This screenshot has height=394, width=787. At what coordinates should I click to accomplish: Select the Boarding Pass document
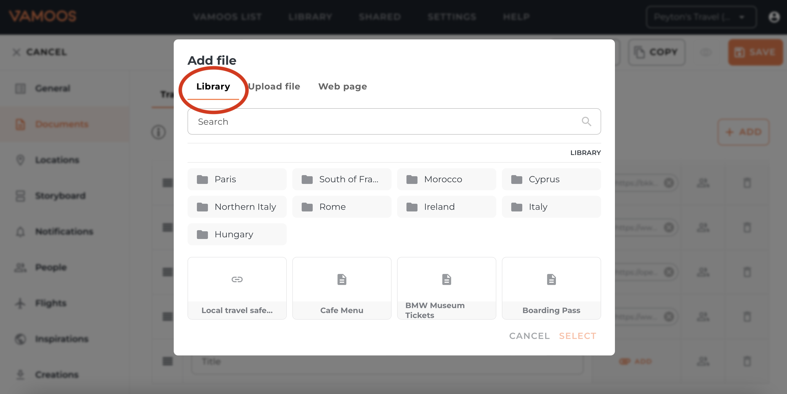[551, 288]
